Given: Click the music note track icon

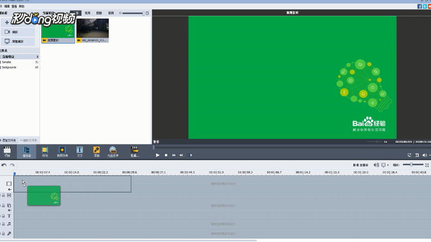Looking at the screenshot, I should click(9, 224).
